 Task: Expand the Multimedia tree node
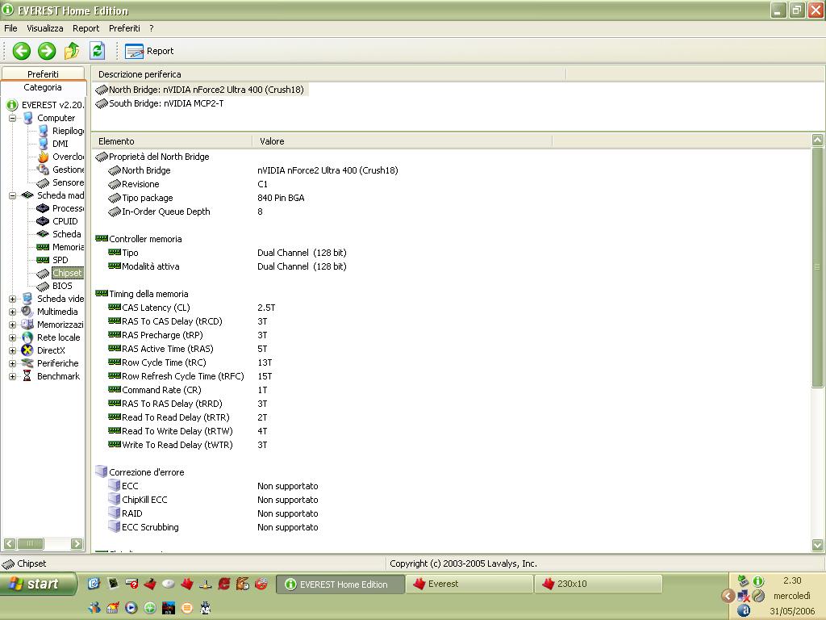pyautogui.click(x=13, y=312)
